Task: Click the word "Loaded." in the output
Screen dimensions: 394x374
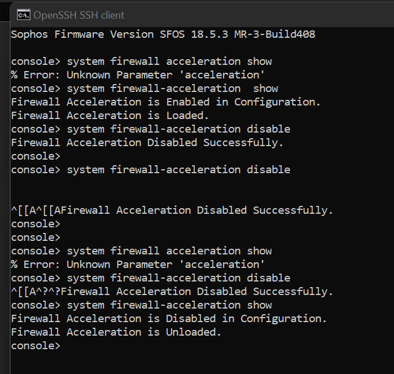Action: 187,115
